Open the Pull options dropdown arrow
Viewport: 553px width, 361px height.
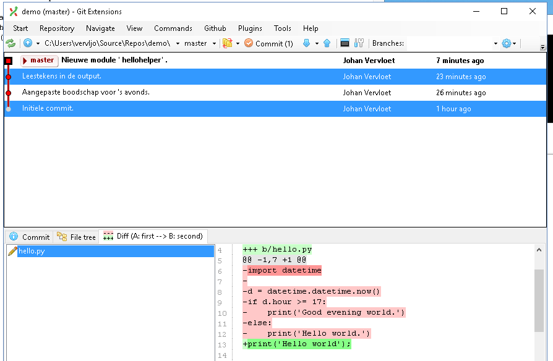[x=317, y=43]
